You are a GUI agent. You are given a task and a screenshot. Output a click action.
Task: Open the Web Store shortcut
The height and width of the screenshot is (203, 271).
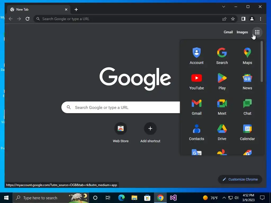tap(121, 133)
